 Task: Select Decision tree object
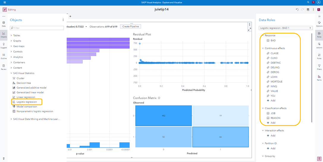[x=23, y=83]
